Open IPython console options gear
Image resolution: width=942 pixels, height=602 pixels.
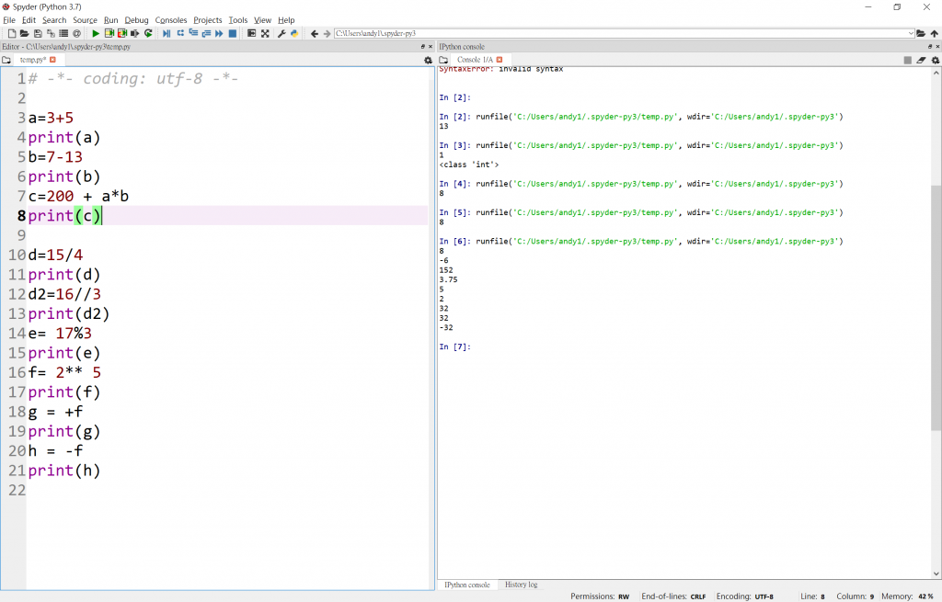pyautogui.click(x=934, y=60)
